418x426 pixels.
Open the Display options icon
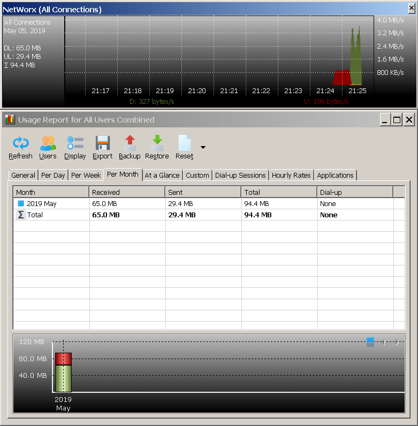click(x=75, y=143)
